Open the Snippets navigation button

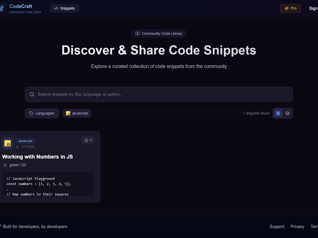point(64,8)
